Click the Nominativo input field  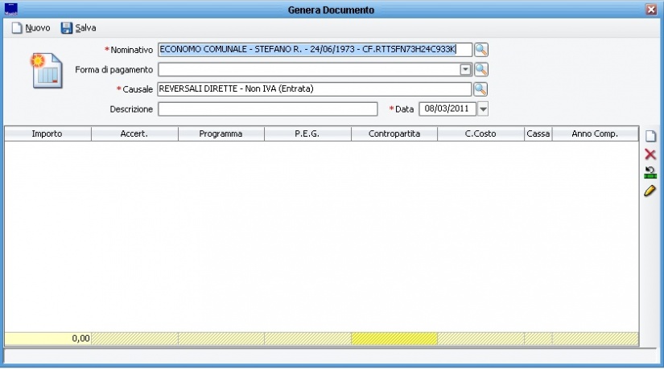pos(314,50)
